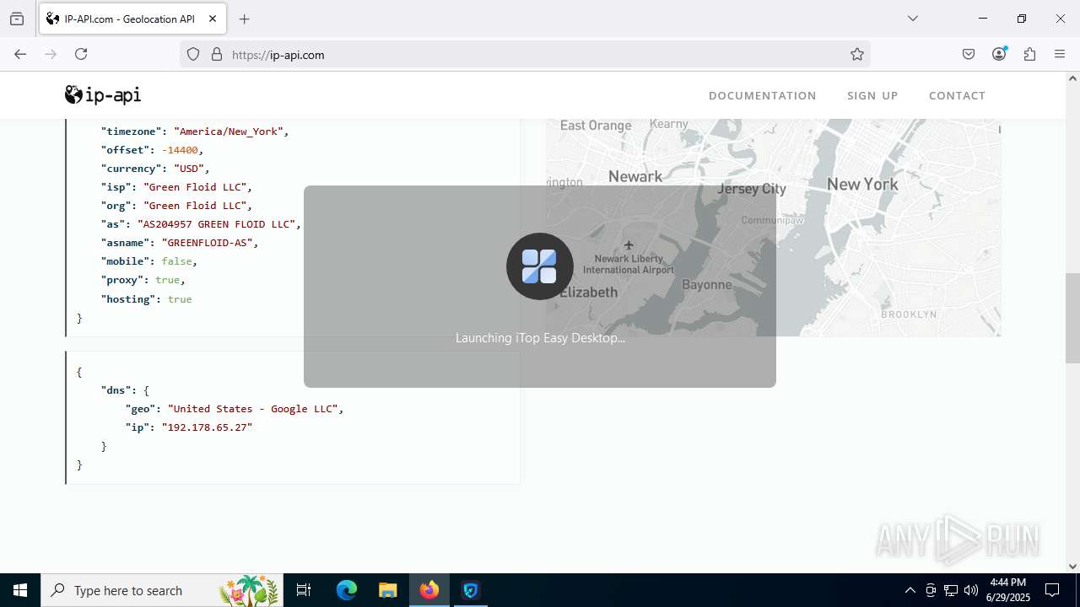Screen dimensions: 1080x607
Task: Open Task View on the taskbar
Action: (x=304, y=590)
